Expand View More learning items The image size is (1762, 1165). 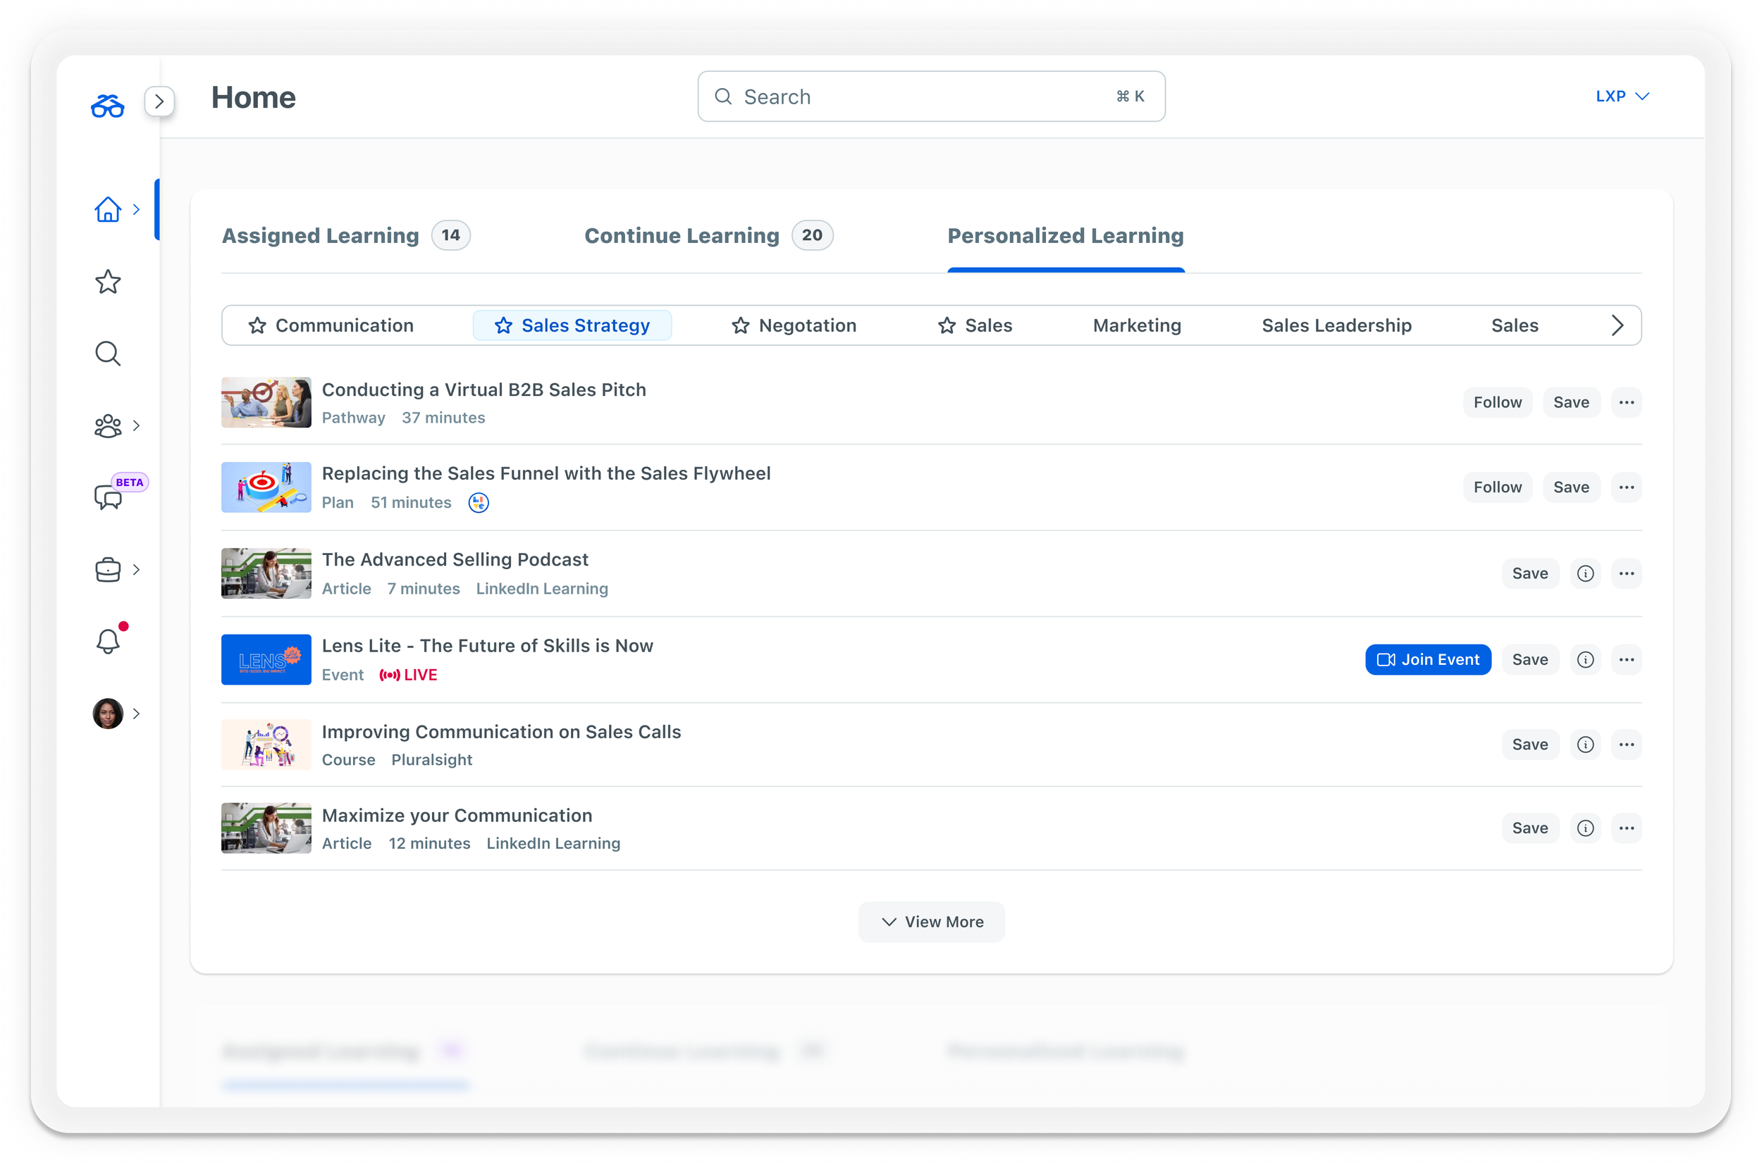point(931,922)
